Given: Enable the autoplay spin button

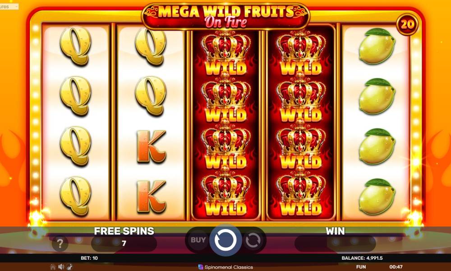Looking at the screenshot, I should (x=253, y=240).
